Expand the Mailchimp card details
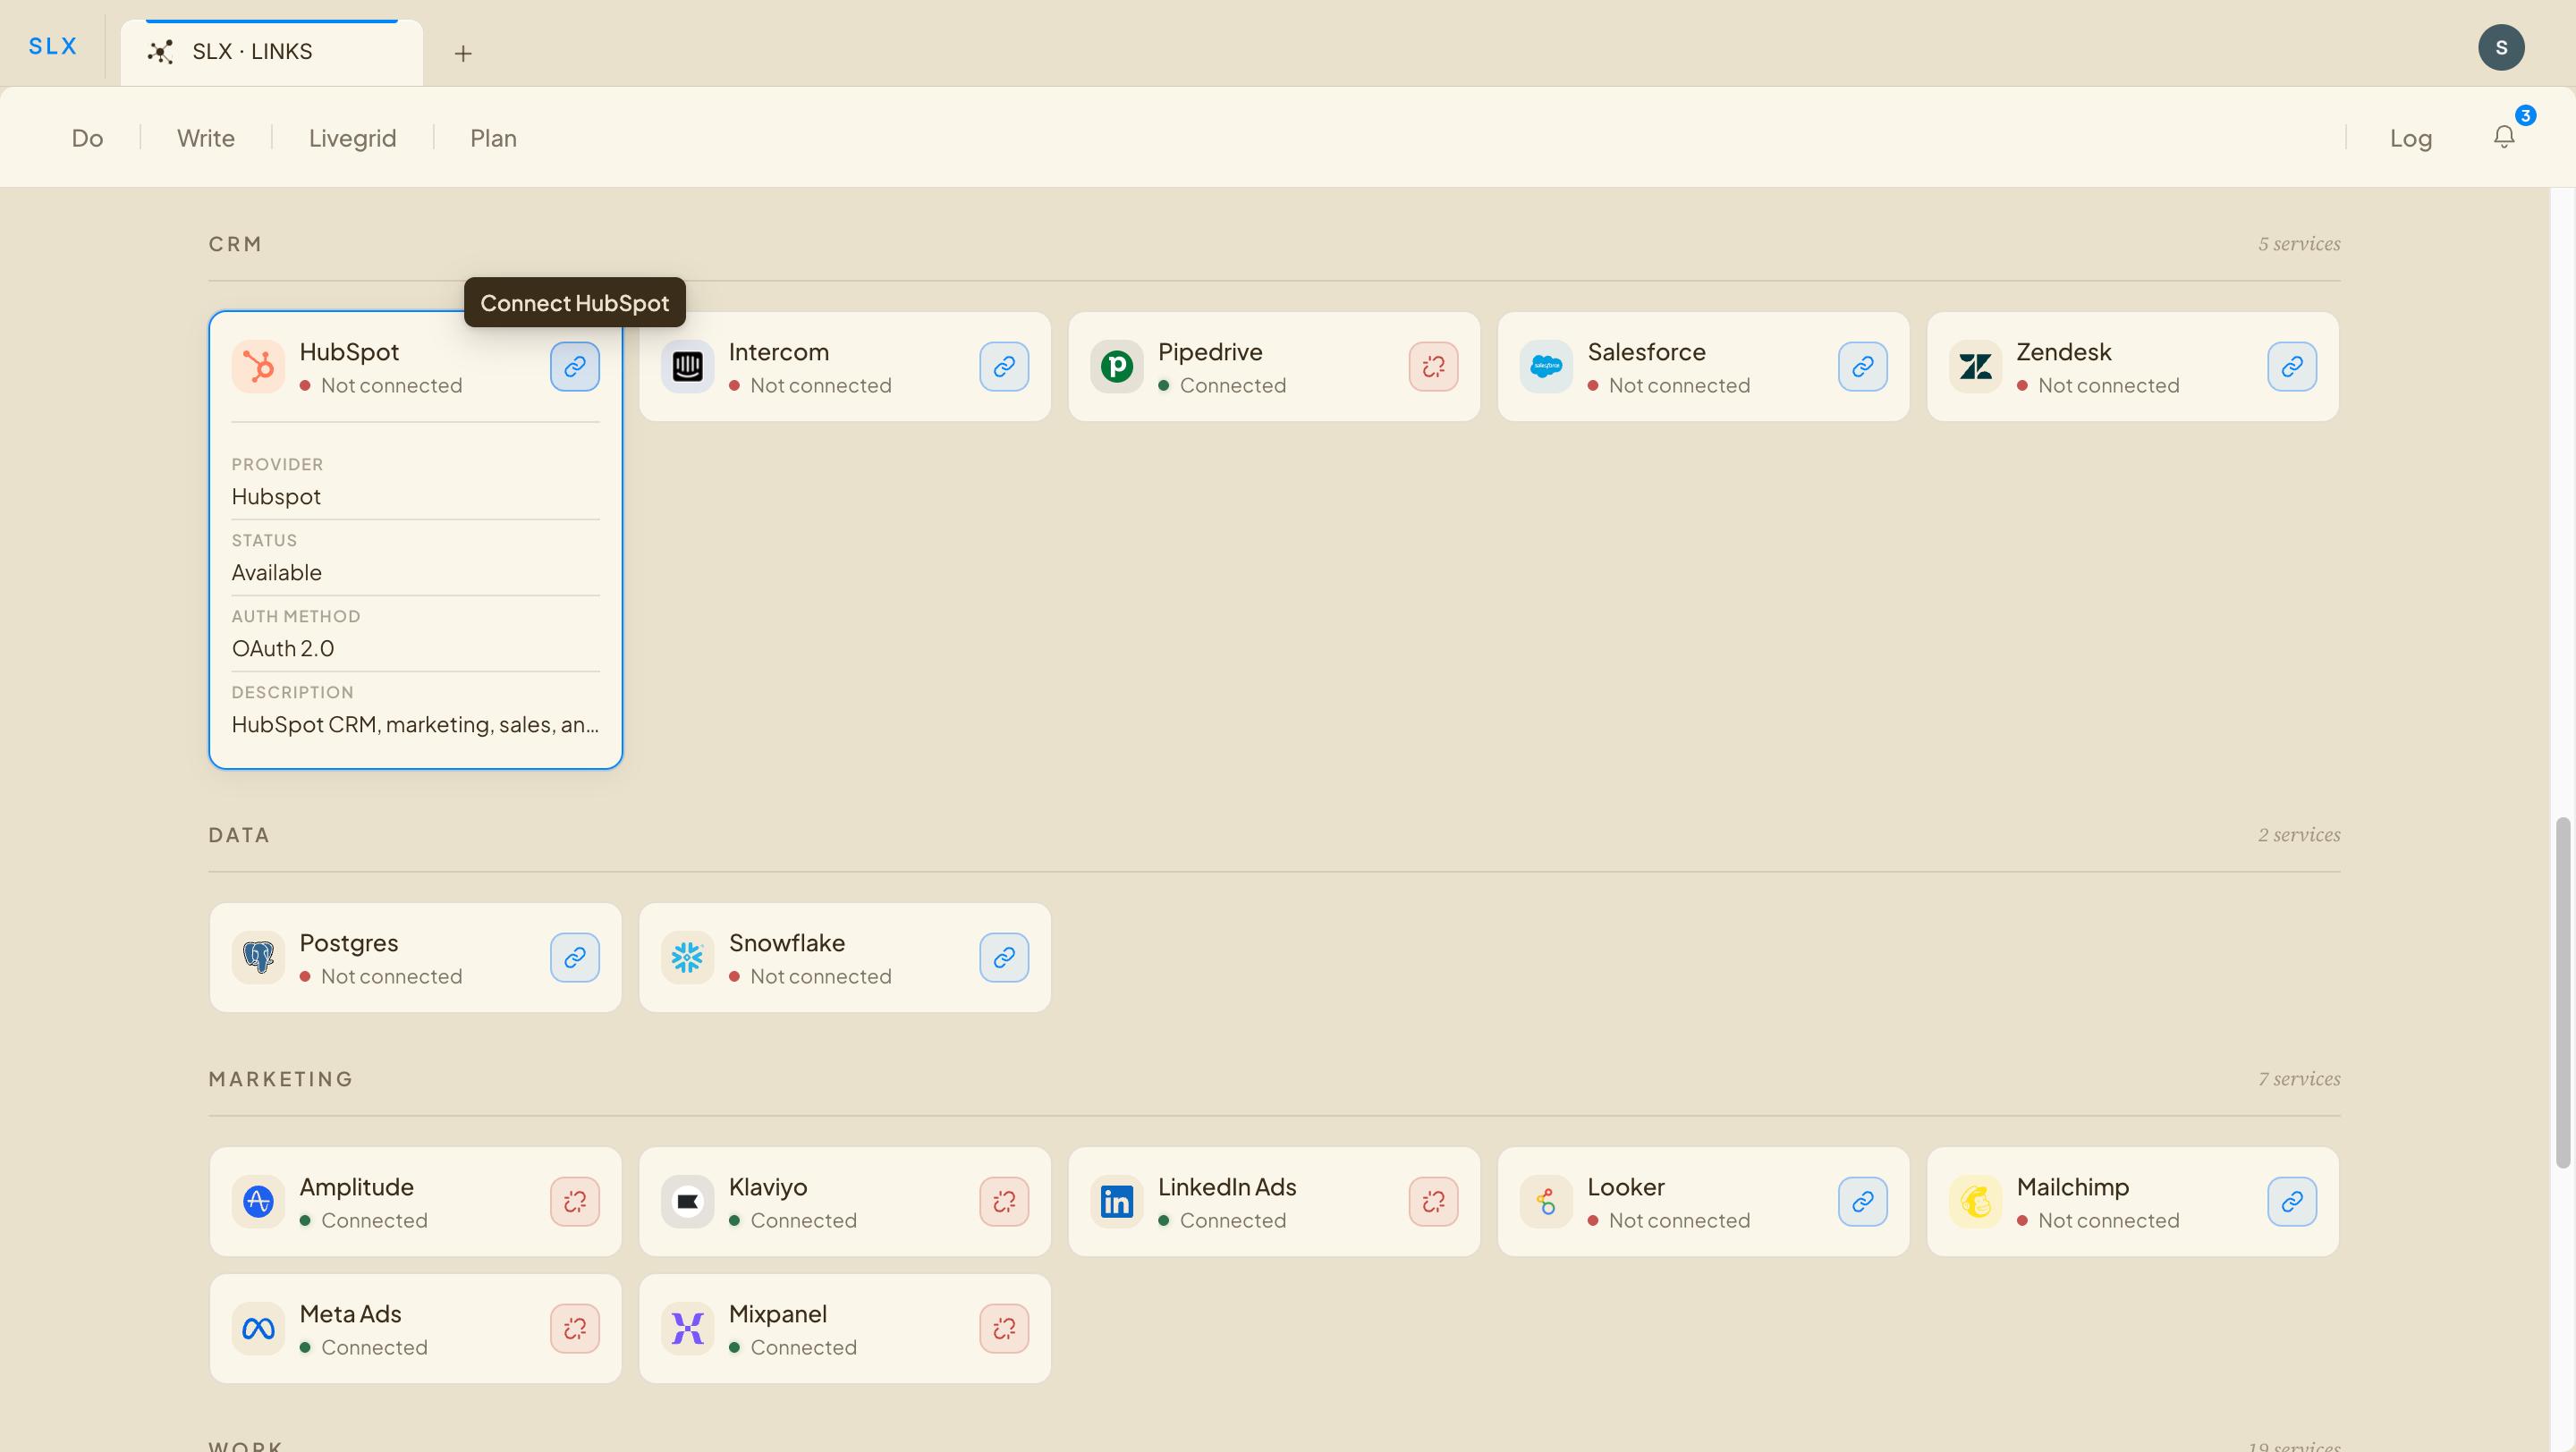Screen dimensions: 2576x1452 point(2133,1201)
